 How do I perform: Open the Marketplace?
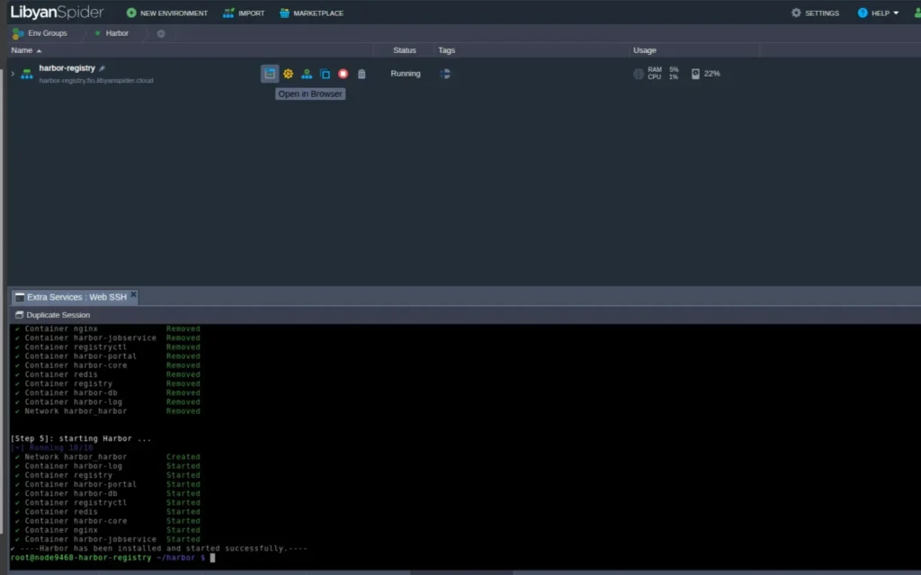[x=311, y=13]
